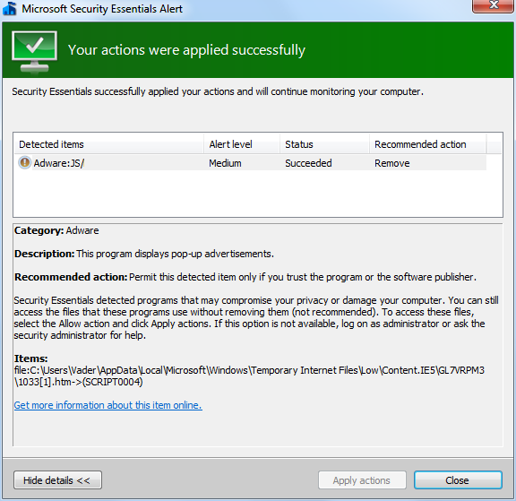Open the Remove recommended action cell

pyautogui.click(x=392, y=163)
